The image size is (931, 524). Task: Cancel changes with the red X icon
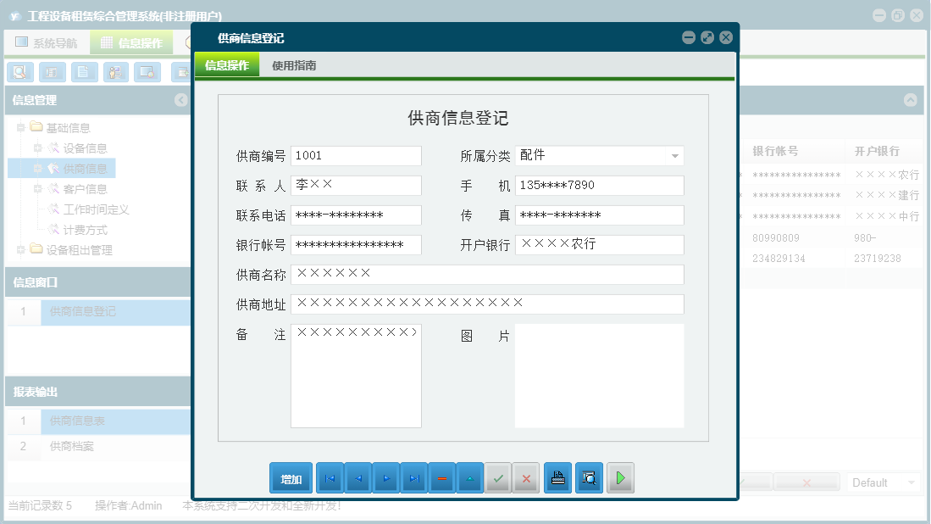click(x=526, y=478)
